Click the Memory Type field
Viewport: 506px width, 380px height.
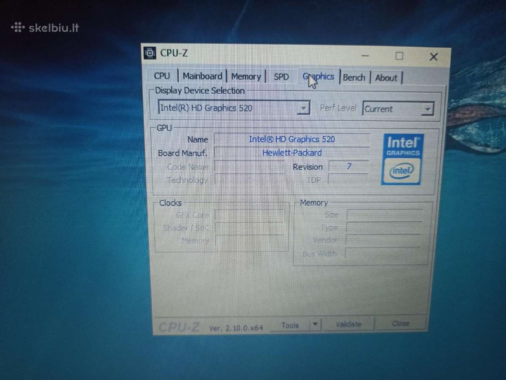click(x=384, y=228)
